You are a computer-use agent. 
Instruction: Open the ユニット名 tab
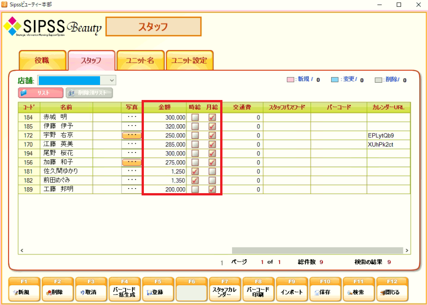click(141, 60)
